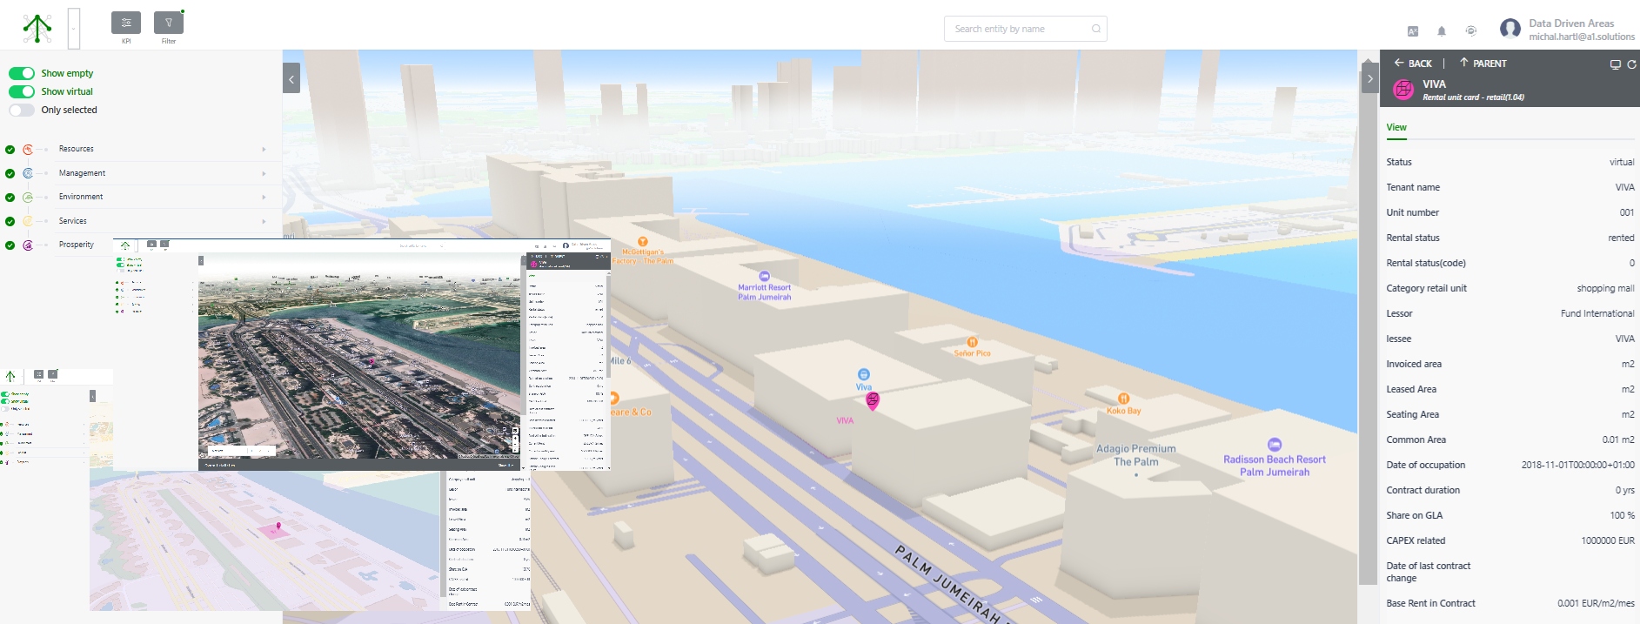This screenshot has height=624, width=1640.
Task: Refresh the VIVA card
Action: coord(1632,64)
